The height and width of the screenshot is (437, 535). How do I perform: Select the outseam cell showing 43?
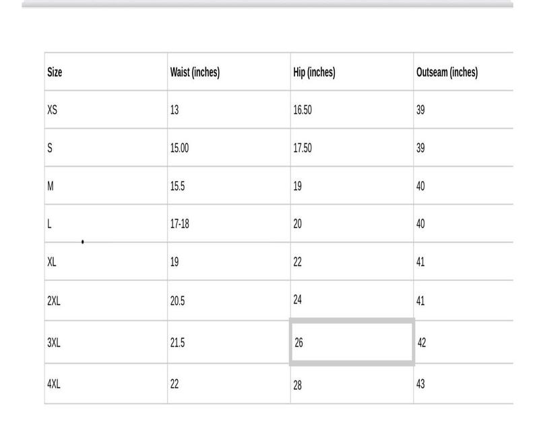pos(464,384)
